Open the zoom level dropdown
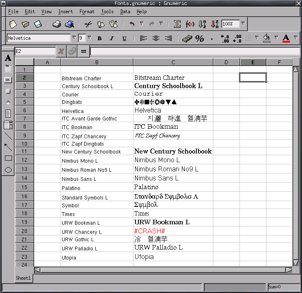The width and height of the screenshot is (302, 293). (243, 24)
